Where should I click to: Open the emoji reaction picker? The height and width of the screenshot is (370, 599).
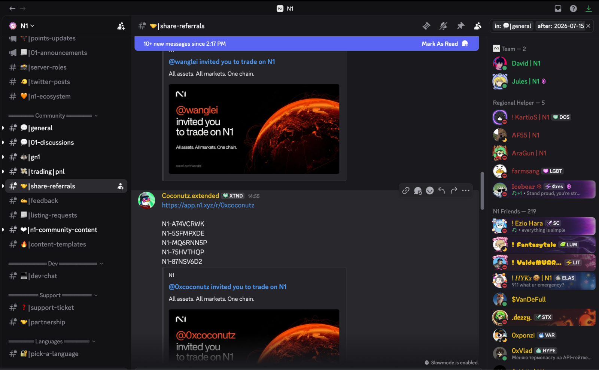(430, 191)
